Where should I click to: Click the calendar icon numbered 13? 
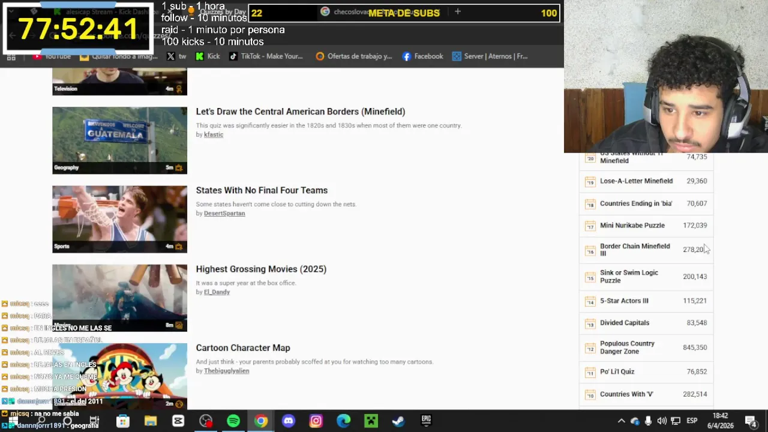590,323
